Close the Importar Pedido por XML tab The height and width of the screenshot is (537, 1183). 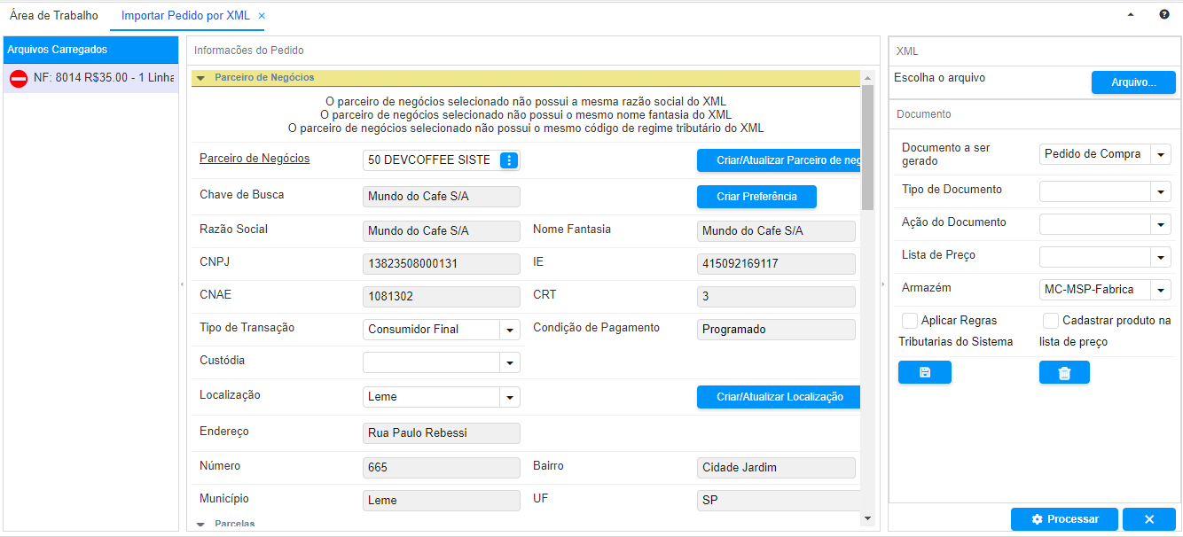coord(259,15)
